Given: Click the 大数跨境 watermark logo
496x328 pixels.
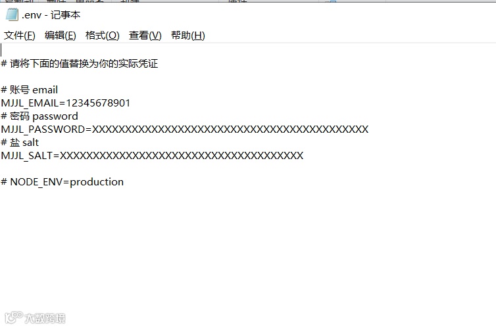Looking at the screenshot, I should point(35,318).
